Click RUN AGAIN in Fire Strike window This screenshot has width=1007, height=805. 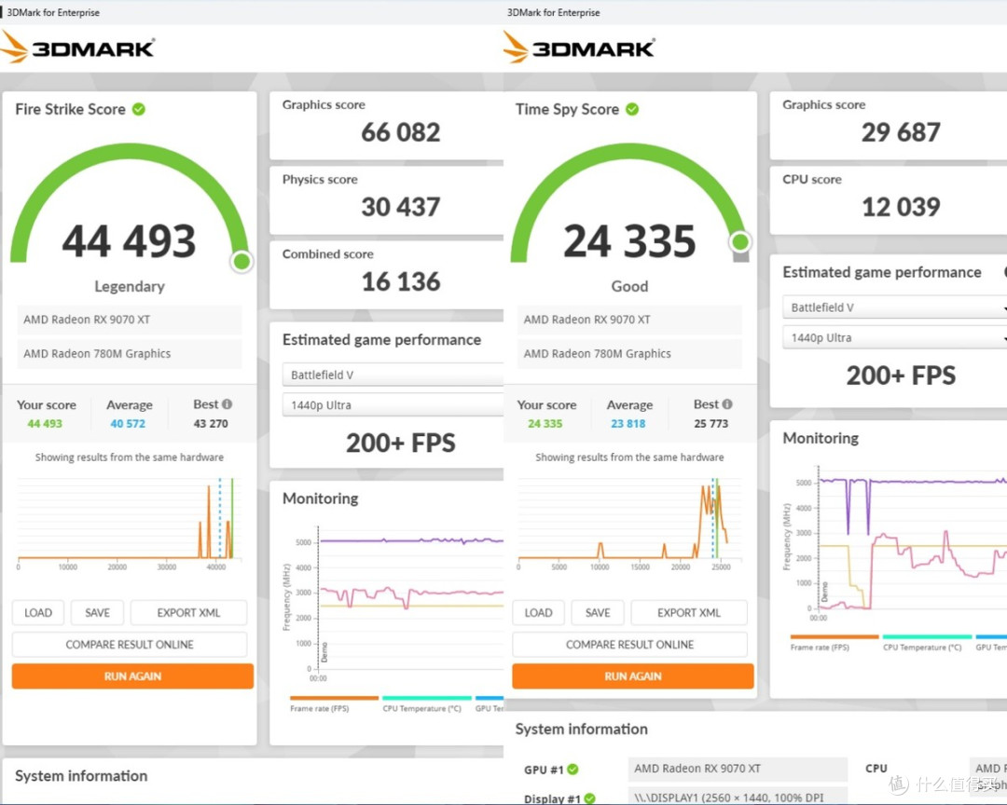(x=133, y=676)
